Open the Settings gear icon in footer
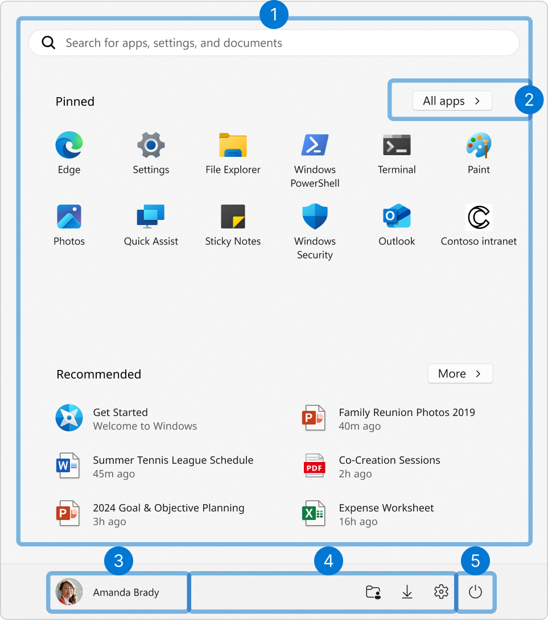 (441, 592)
